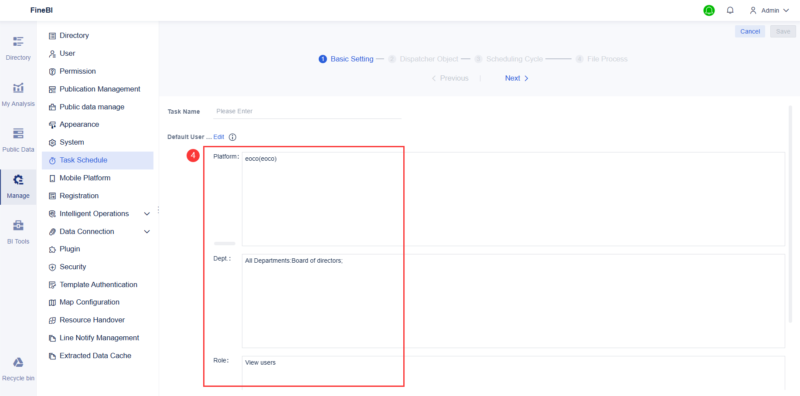Screen dimensions: 800x396
Task: Open the Admin account dropdown
Action: pos(770,10)
